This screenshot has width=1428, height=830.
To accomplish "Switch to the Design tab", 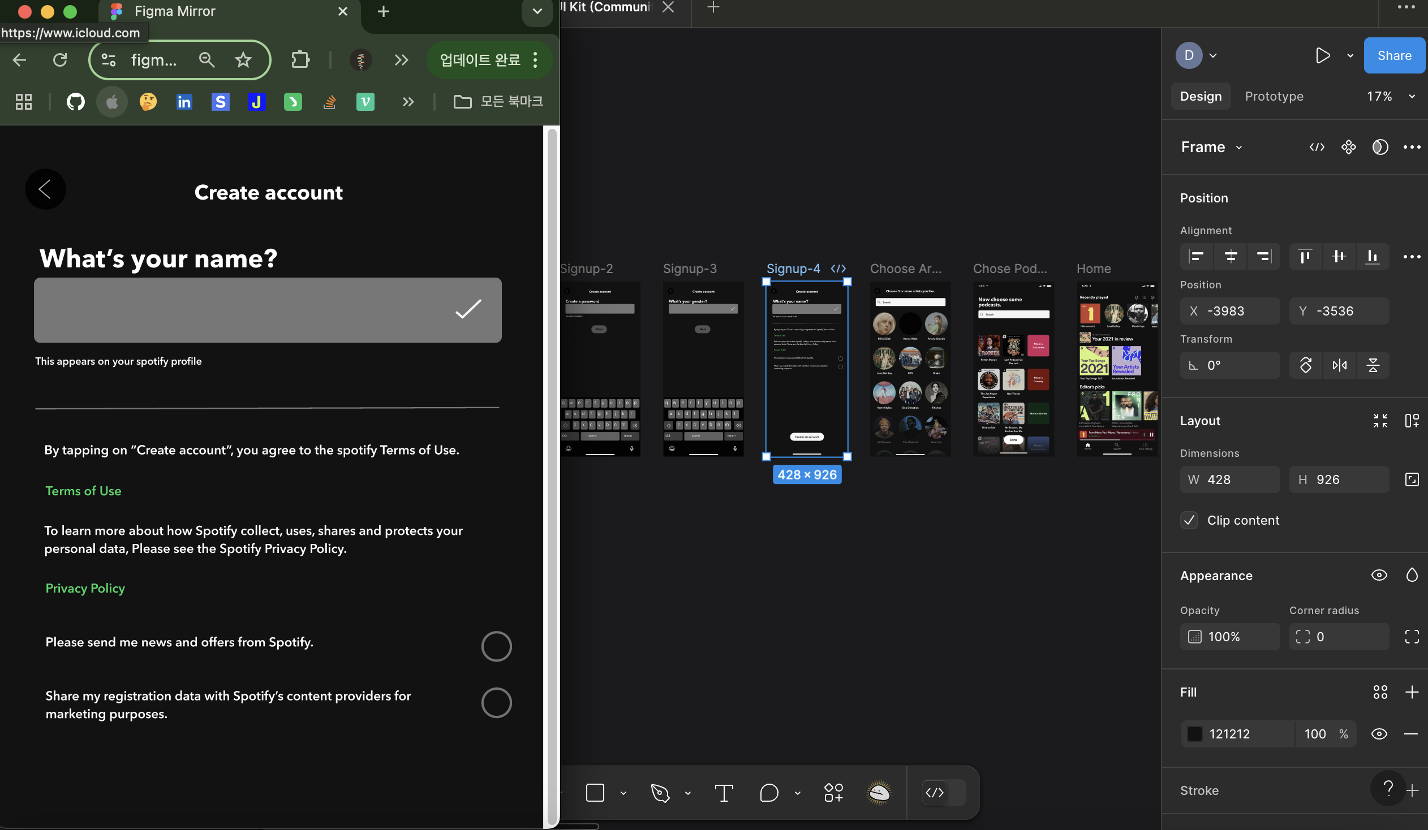I will pyautogui.click(x=1200, y=96).
